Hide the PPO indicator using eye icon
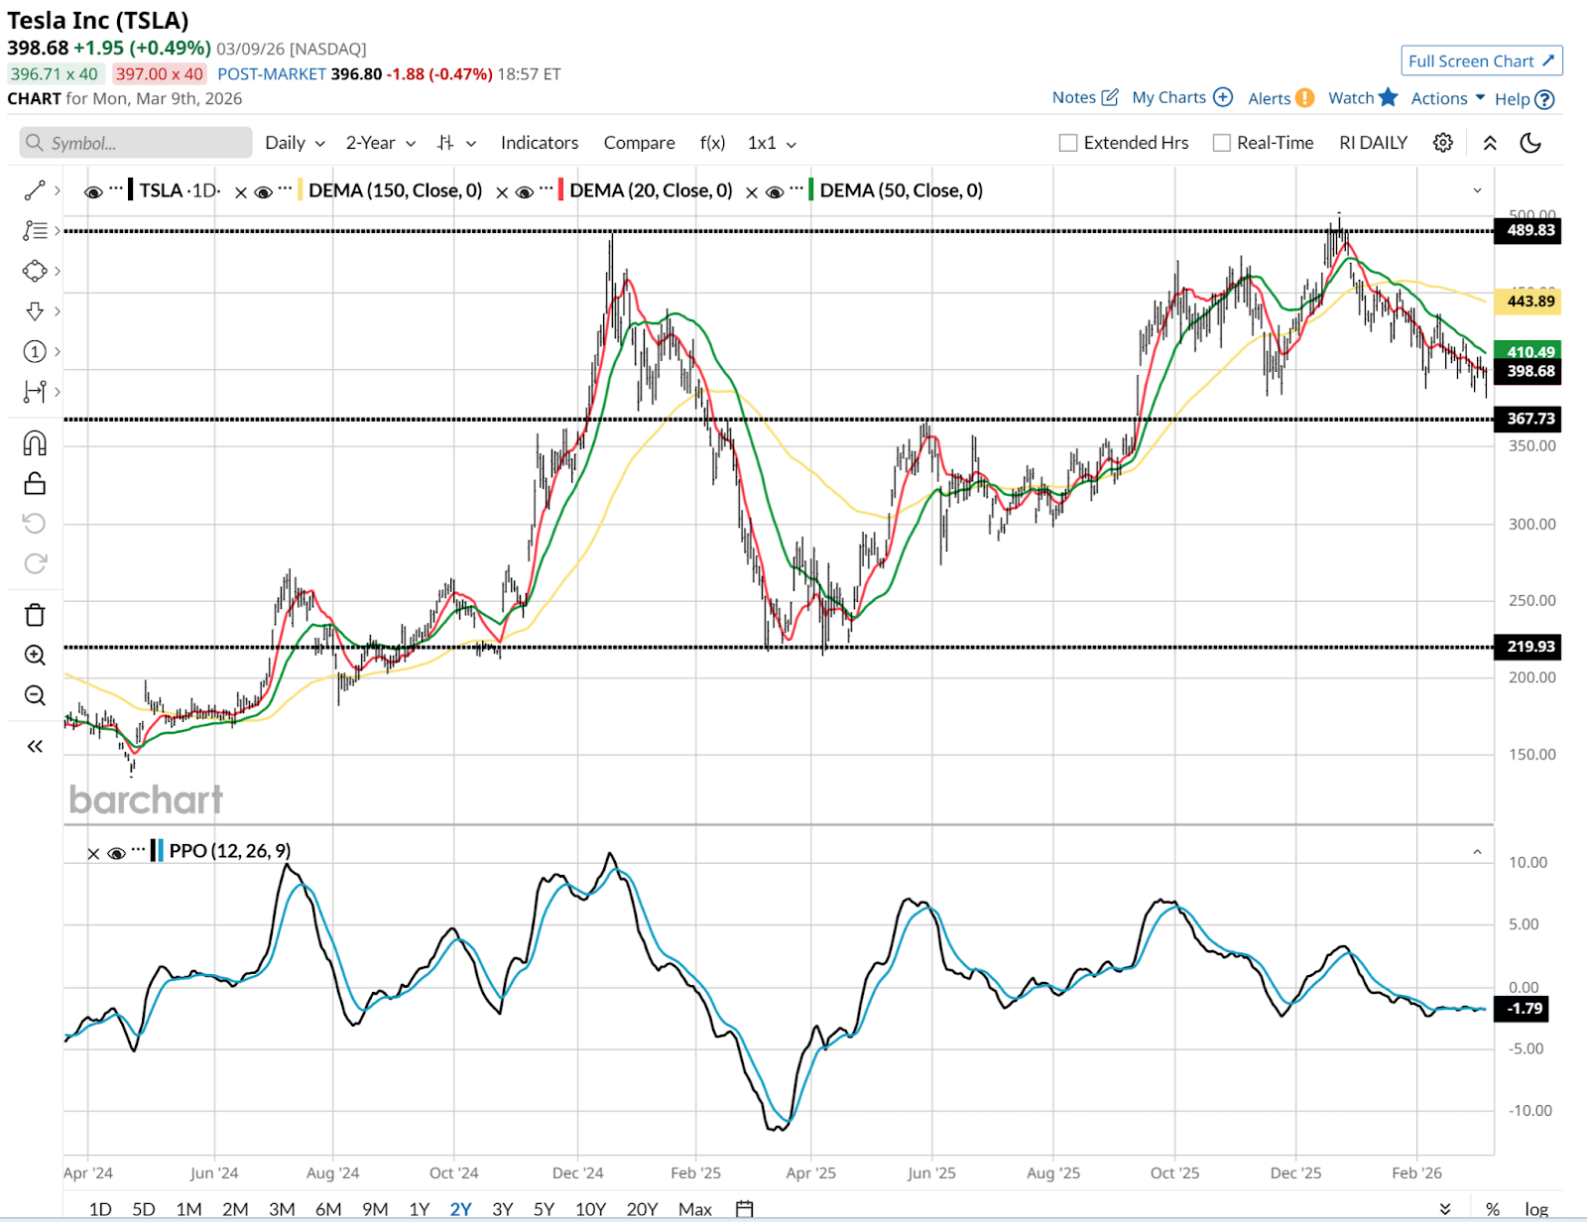This screenshot has width=1587, height=1222. [116, 853]
